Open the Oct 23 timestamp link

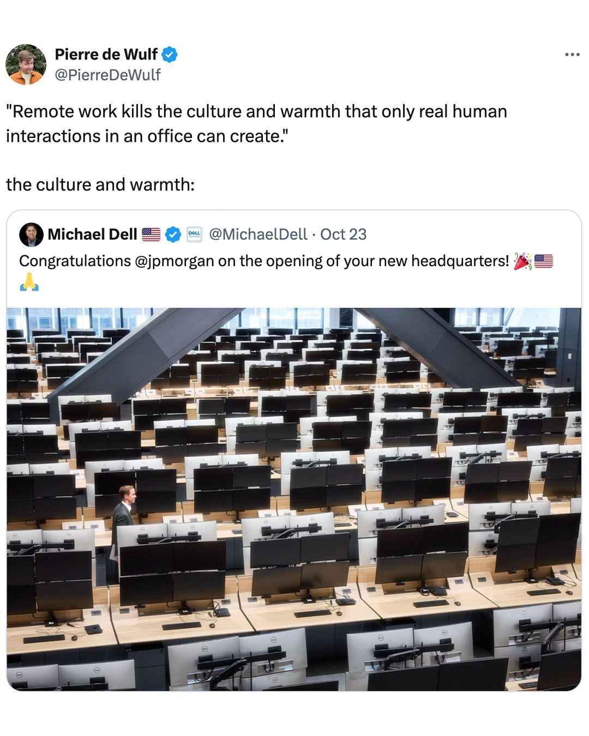[343, 234]
